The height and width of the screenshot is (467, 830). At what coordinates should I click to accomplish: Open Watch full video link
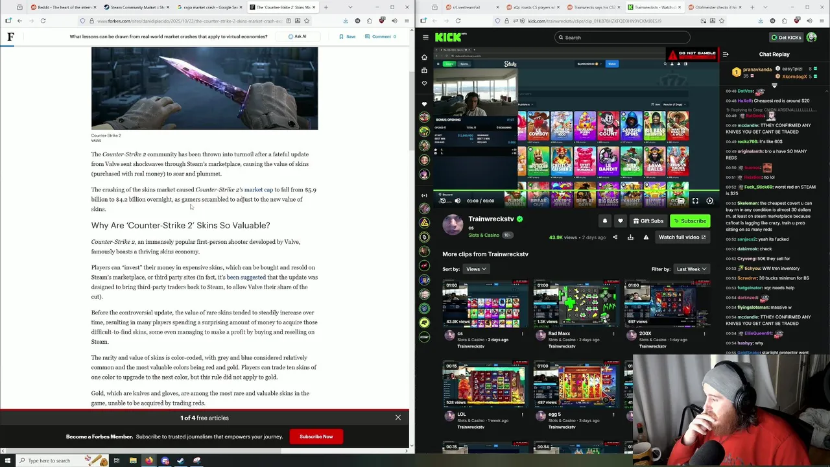pos(682,237)
